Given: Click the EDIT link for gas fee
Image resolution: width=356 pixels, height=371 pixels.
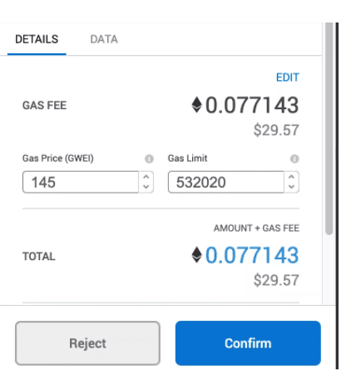Looking at the screenshot, I should coord(288,78).
